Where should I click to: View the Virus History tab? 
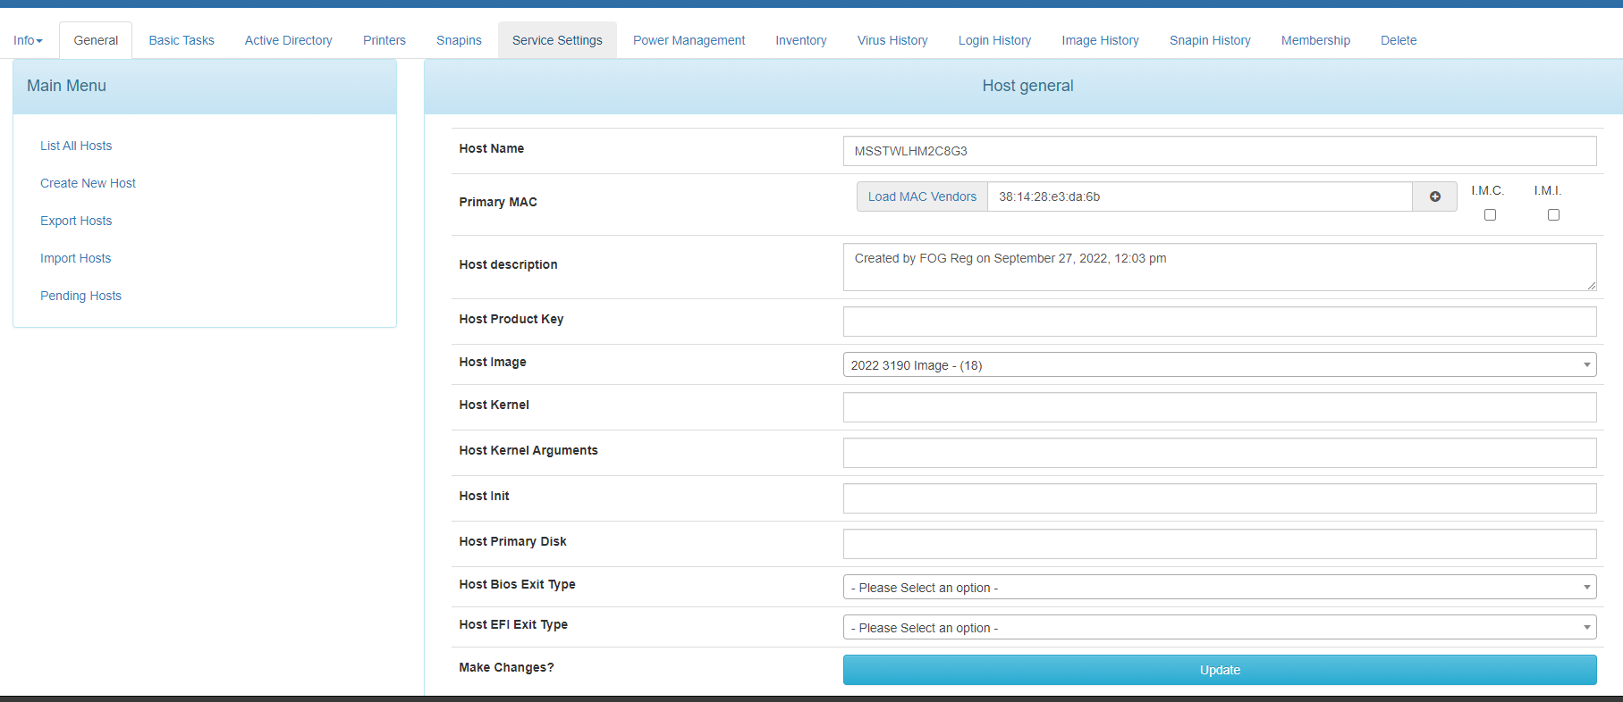click(x=892, y=40)
